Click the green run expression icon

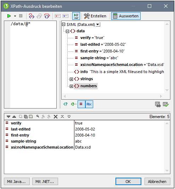9,16
